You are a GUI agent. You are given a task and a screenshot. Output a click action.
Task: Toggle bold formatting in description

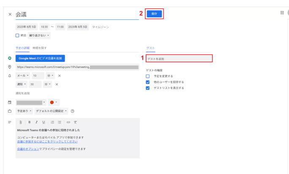[30, 122]
